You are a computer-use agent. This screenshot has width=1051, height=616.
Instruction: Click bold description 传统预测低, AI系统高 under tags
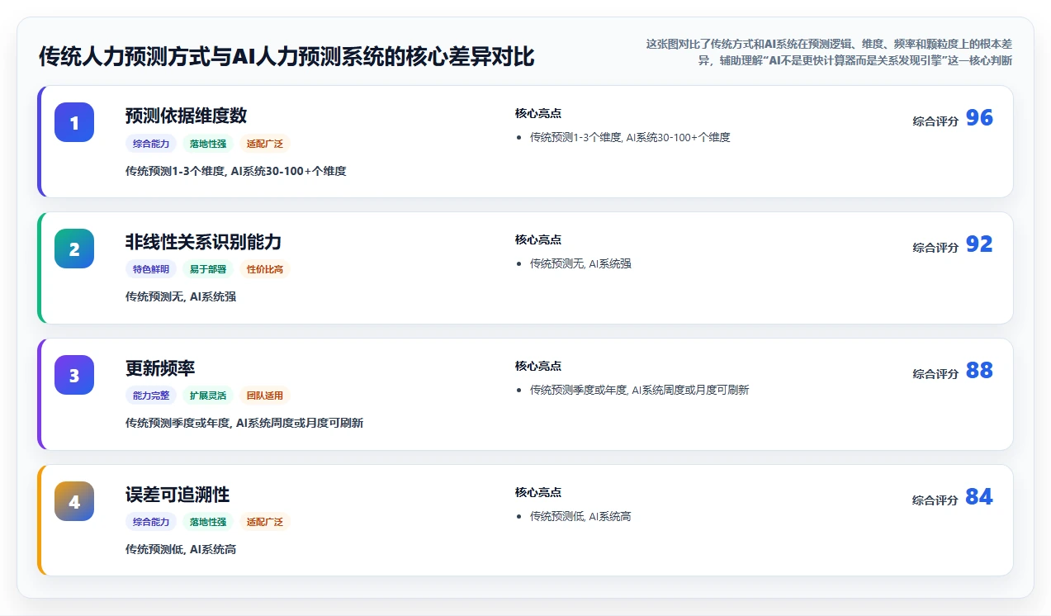pyautogui.click(x=181, y=549)
